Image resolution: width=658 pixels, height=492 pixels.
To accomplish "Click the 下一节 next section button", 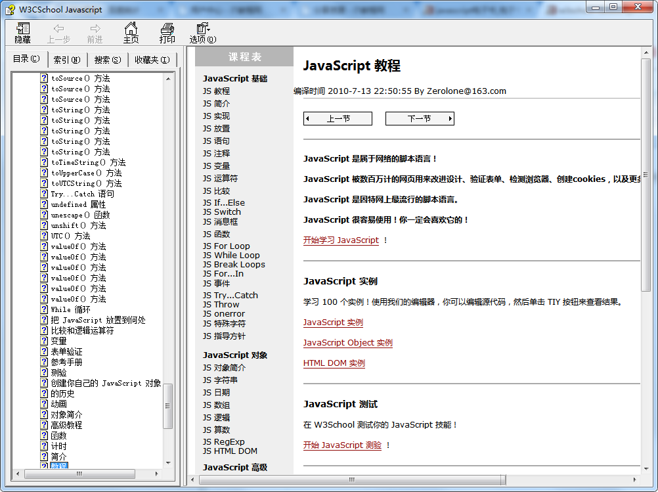I will click(419, 119).
